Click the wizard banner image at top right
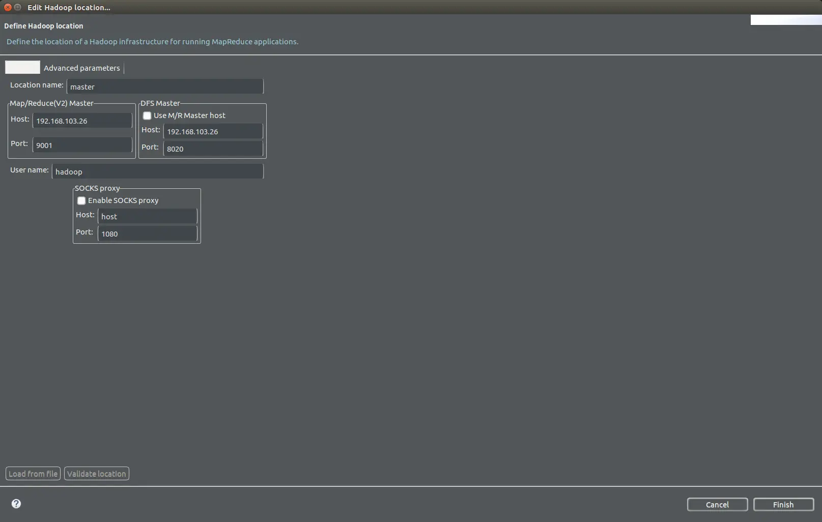 tap(786, 20)
